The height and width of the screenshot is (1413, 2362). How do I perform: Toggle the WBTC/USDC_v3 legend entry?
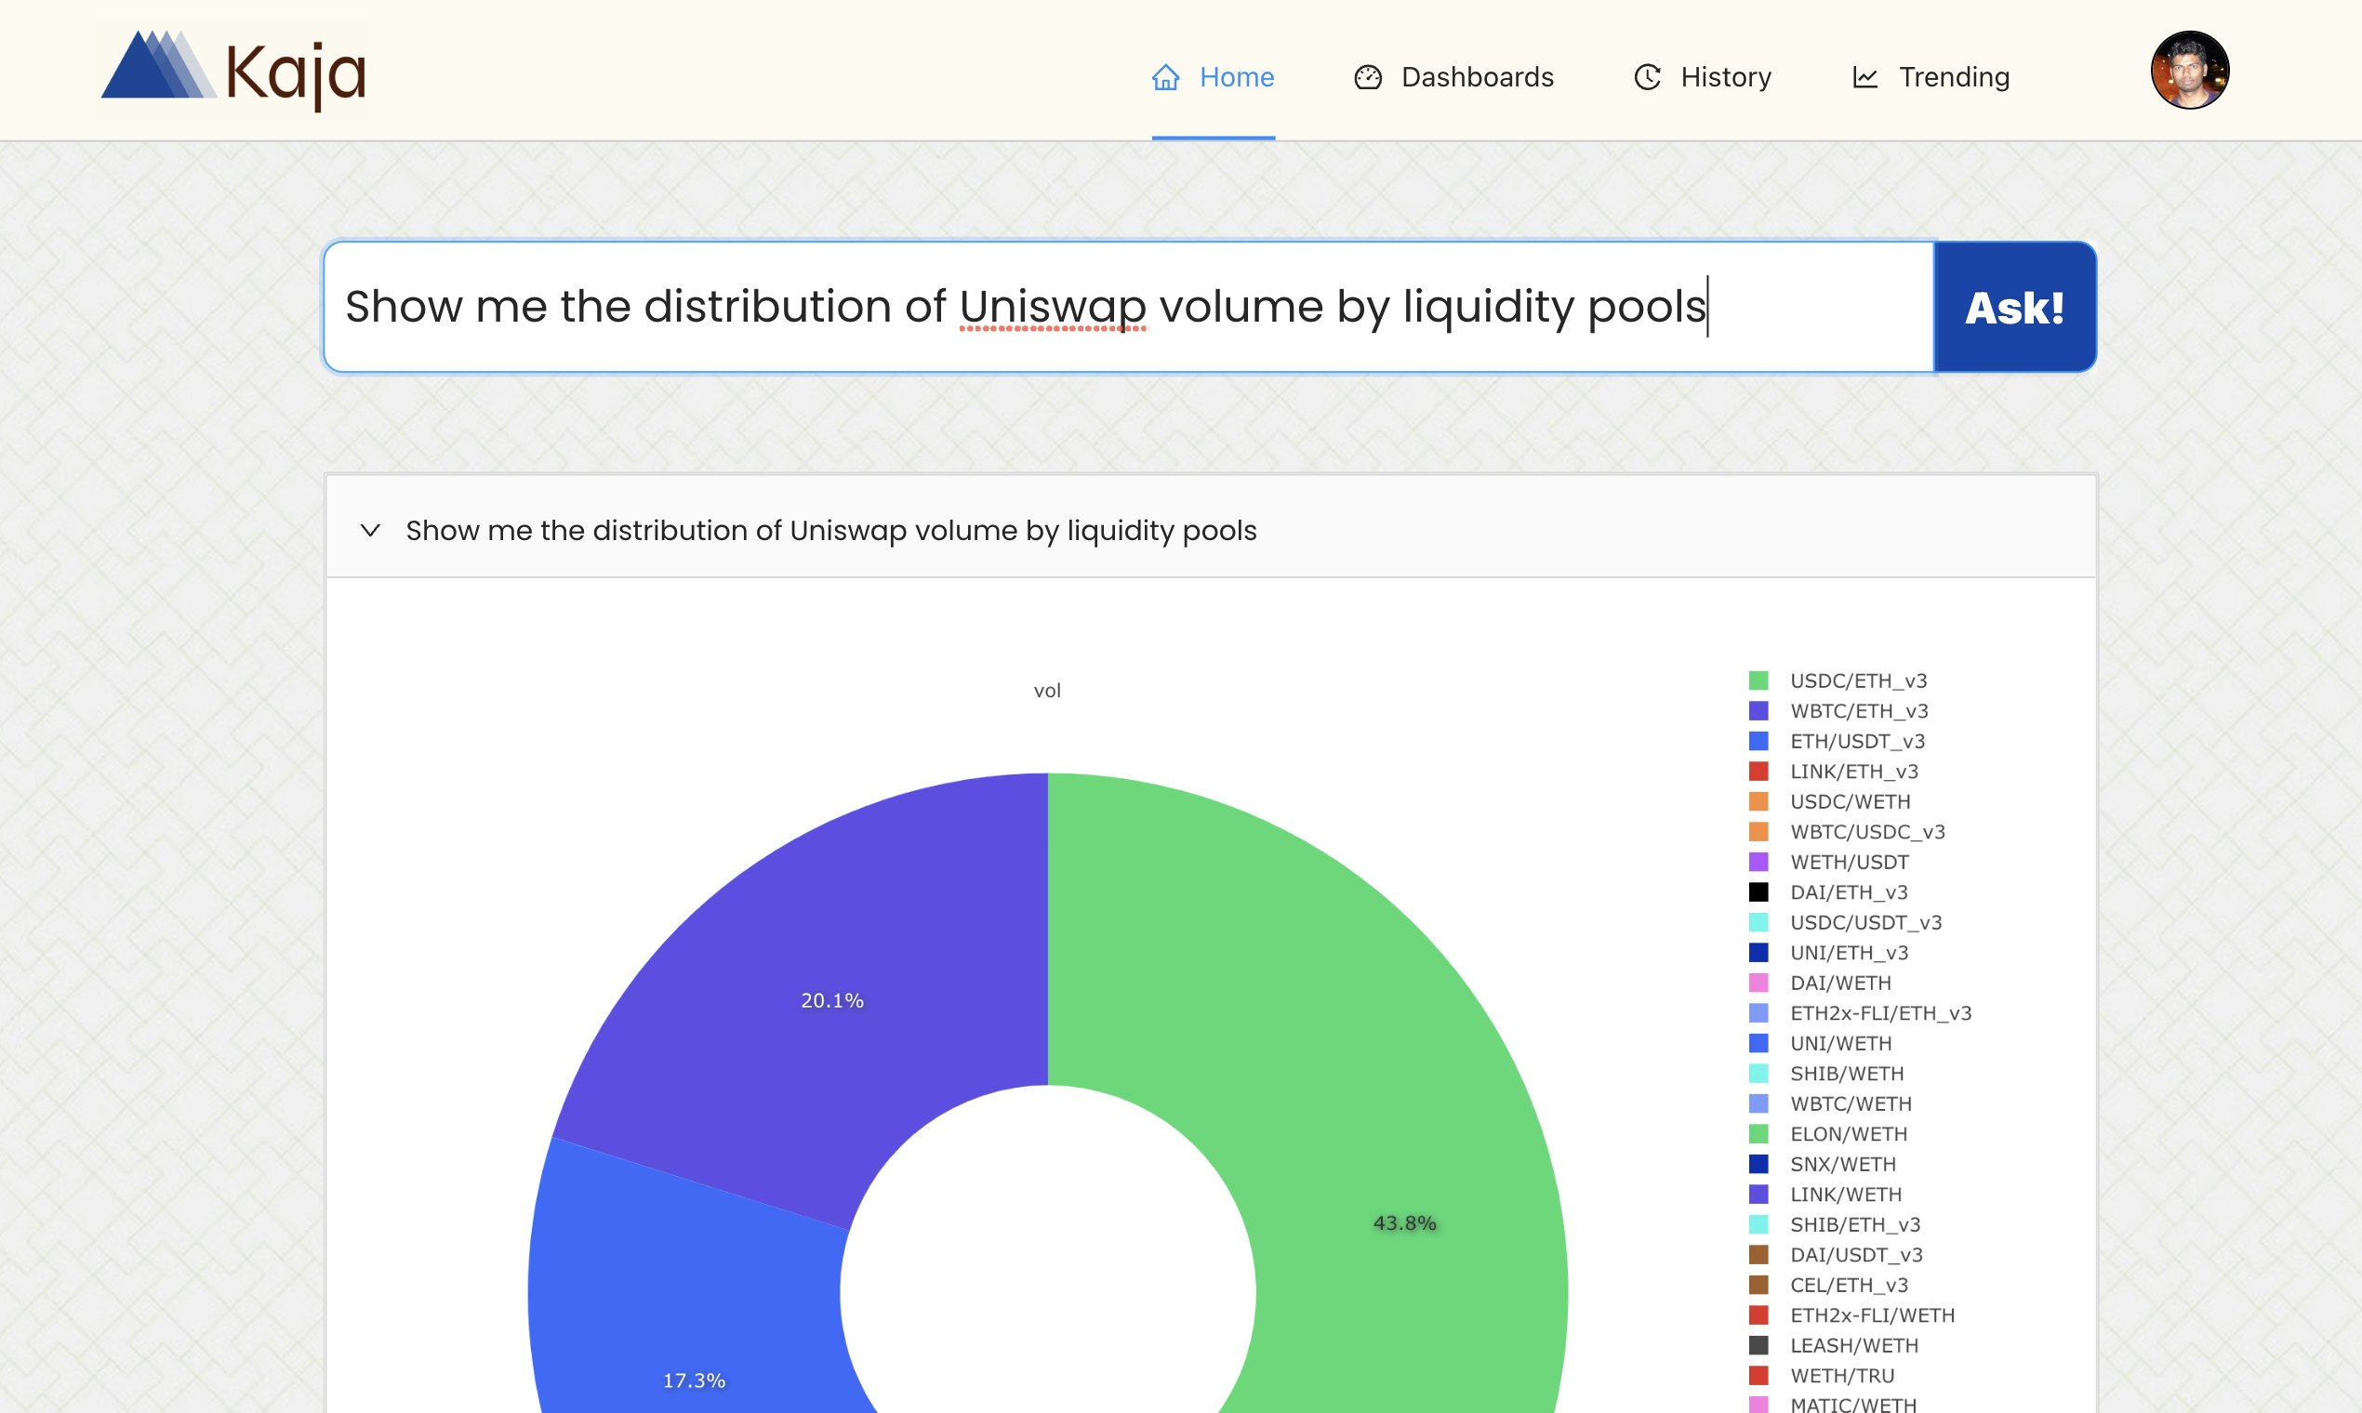[1847, 832]
